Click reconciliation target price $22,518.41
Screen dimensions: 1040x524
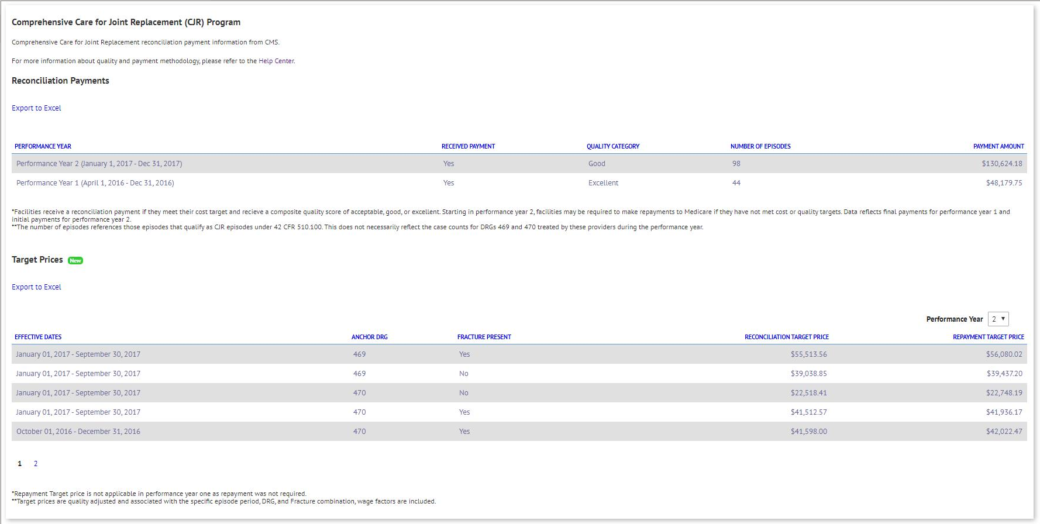click(x=809, y=393)
